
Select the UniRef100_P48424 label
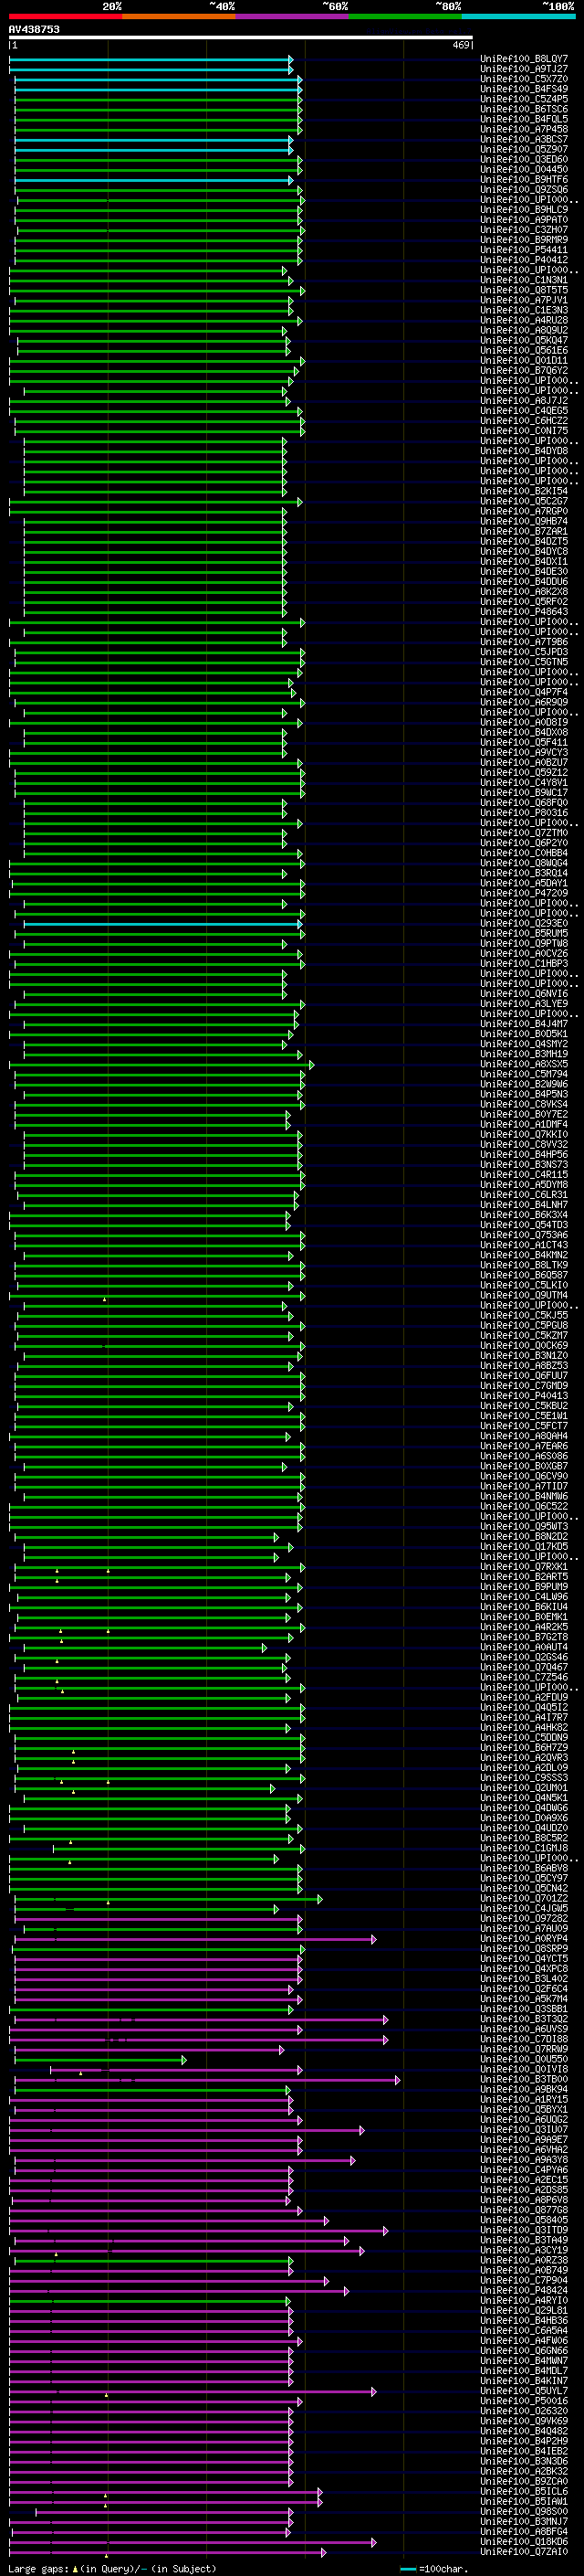click(524, 2290)
